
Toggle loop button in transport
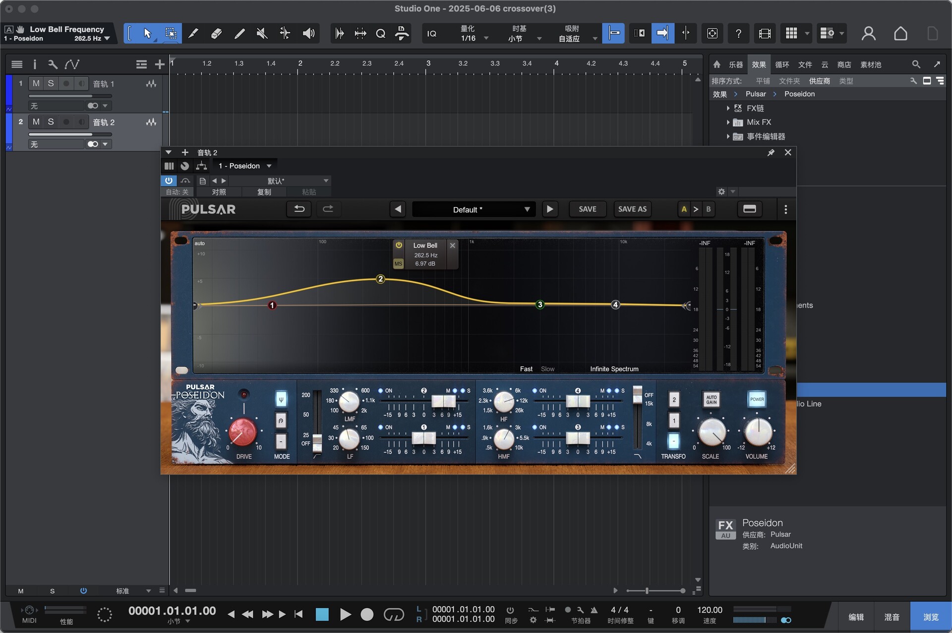(394, 615)
